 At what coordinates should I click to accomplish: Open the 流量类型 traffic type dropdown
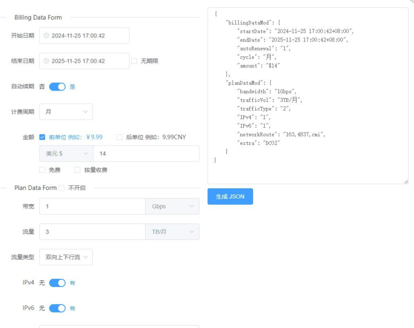(x=66, y=257)
